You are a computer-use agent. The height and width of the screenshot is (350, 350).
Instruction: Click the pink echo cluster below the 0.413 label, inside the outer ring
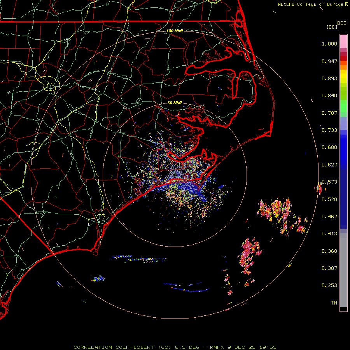coord(250,255)
